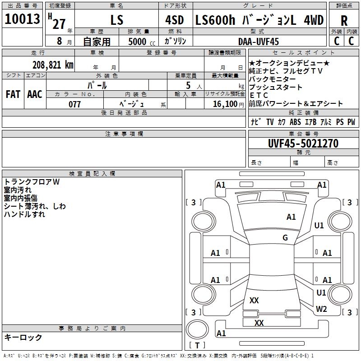The width and height of the screenshot is (361, 361).
Task: Select the evaluation score R
Action: [344, 20]
